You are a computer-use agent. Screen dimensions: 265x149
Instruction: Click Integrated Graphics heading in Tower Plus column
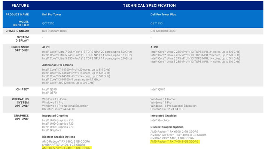(x=164, y=116)
